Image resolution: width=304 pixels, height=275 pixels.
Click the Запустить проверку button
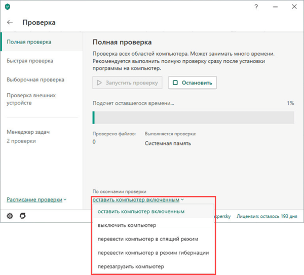[x=127, y=83]
